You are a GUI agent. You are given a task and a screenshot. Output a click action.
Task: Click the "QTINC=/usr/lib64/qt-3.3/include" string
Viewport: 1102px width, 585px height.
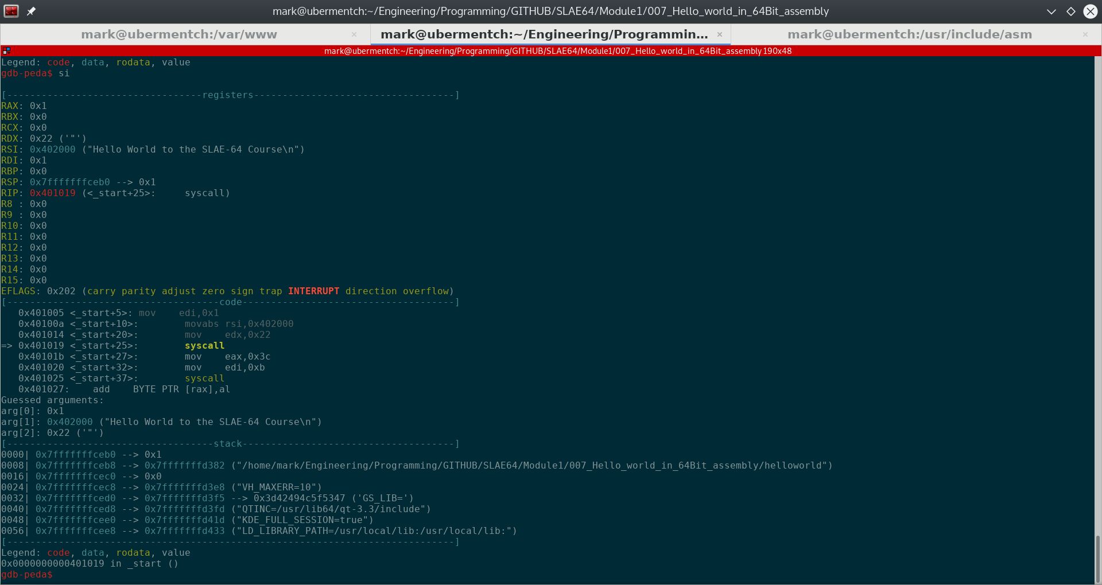click(x=331, y=509)
